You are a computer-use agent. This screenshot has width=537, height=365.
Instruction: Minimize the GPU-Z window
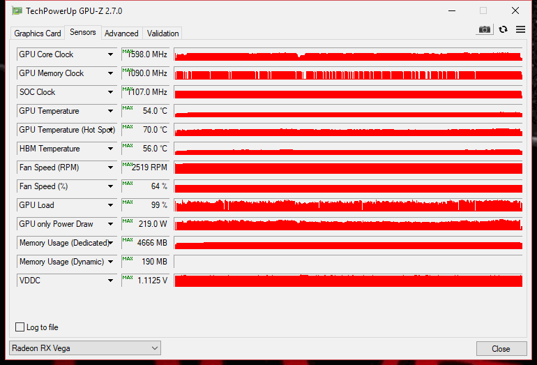(x=452, y=11)
